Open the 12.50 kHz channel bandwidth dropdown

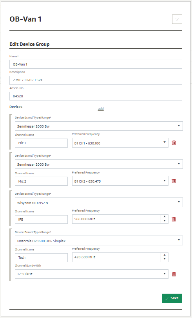coord(91,274)
